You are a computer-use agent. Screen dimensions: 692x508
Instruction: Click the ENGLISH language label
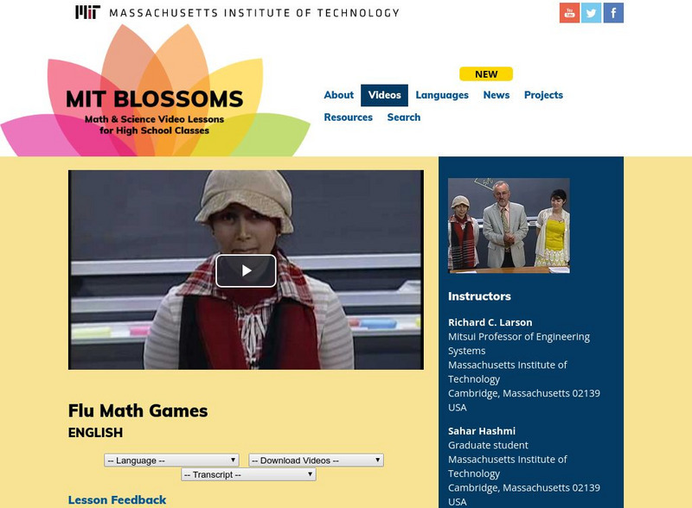[x=95, y=433]
